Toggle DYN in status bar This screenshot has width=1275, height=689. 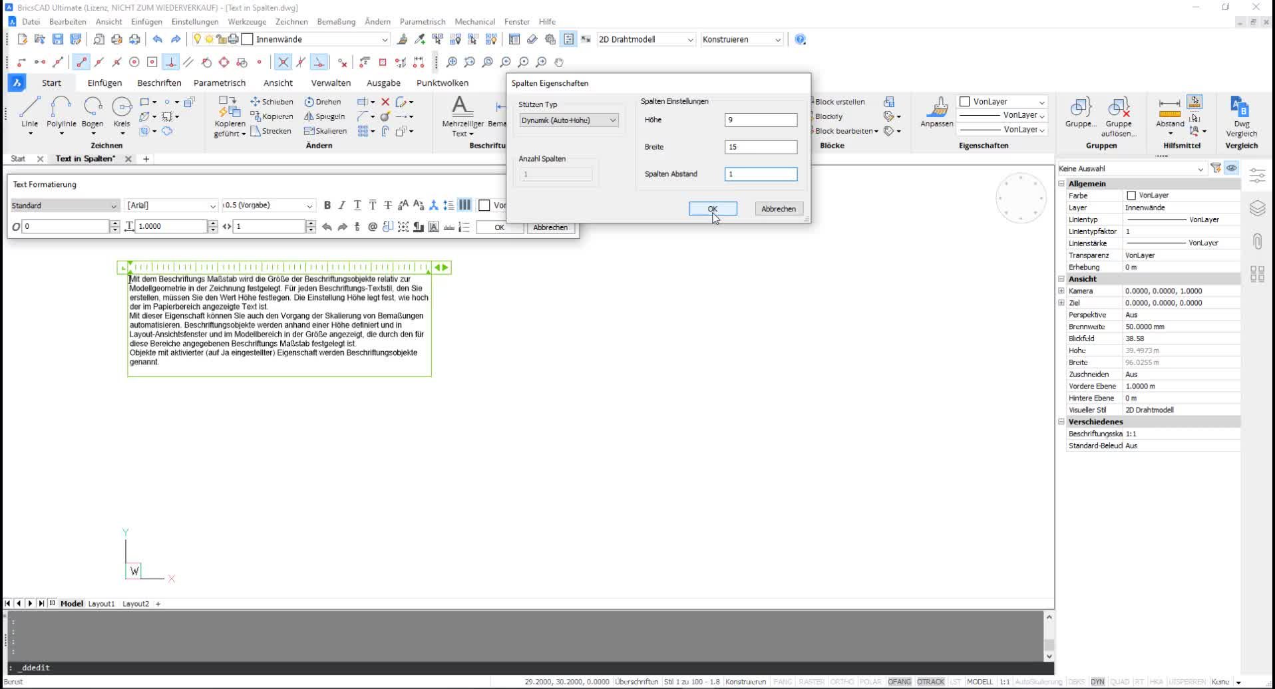[1097, 682]
